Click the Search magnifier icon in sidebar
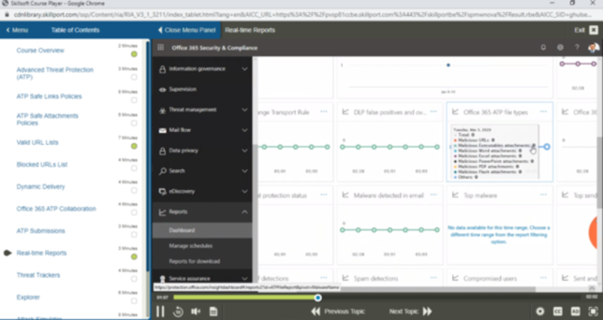 pyautogui.click(x=162, y=171)
